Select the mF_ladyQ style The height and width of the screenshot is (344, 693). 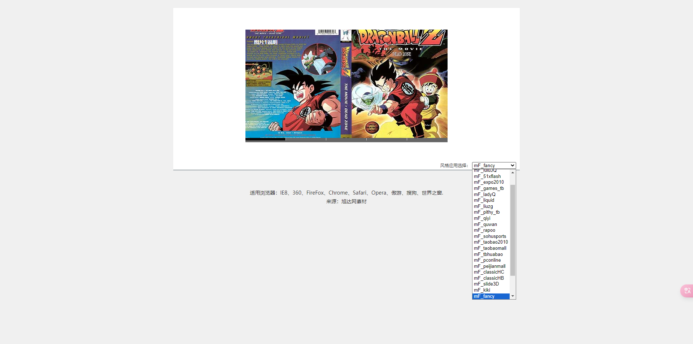tap(491, 194)
